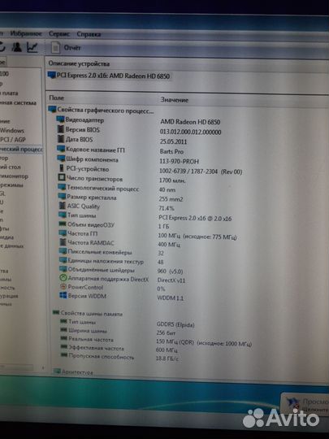
Task: Select the GDDR5 (Elpida) value
Action: coord(175,324)
